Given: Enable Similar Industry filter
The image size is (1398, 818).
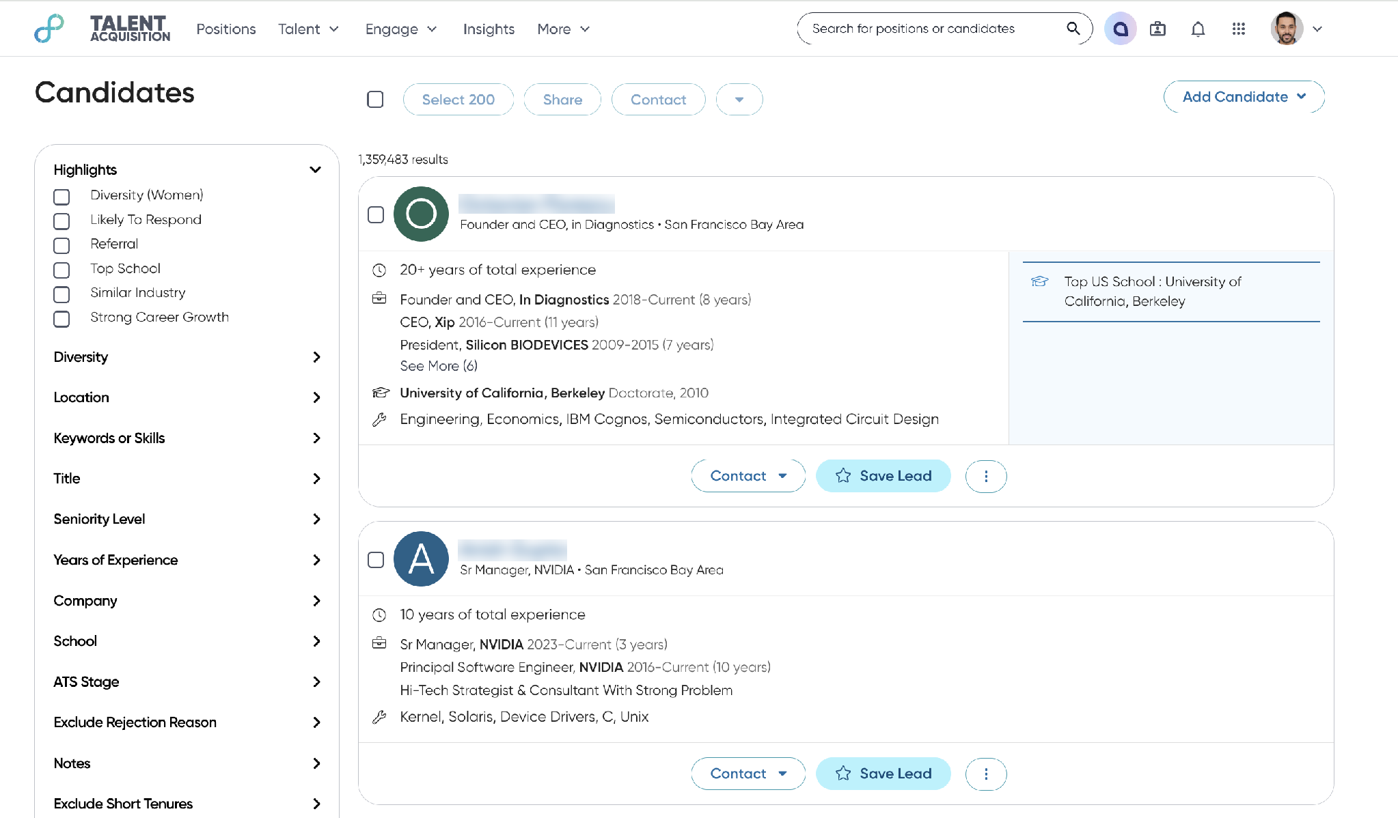Looking at the screenshot, I should coord(61,294).
